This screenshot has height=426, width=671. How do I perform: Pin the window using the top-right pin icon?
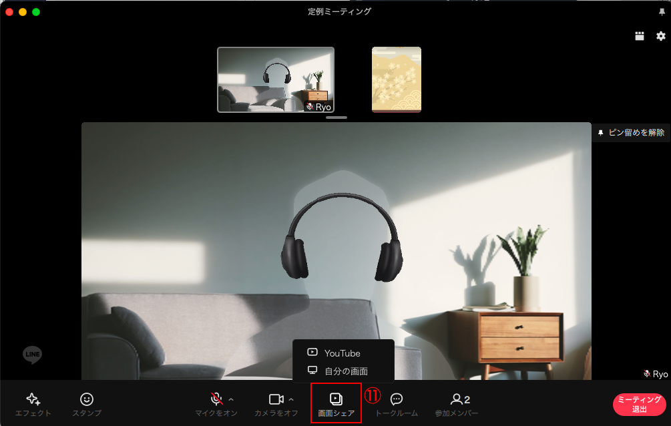pyautogui.click(x=662, y=12)
